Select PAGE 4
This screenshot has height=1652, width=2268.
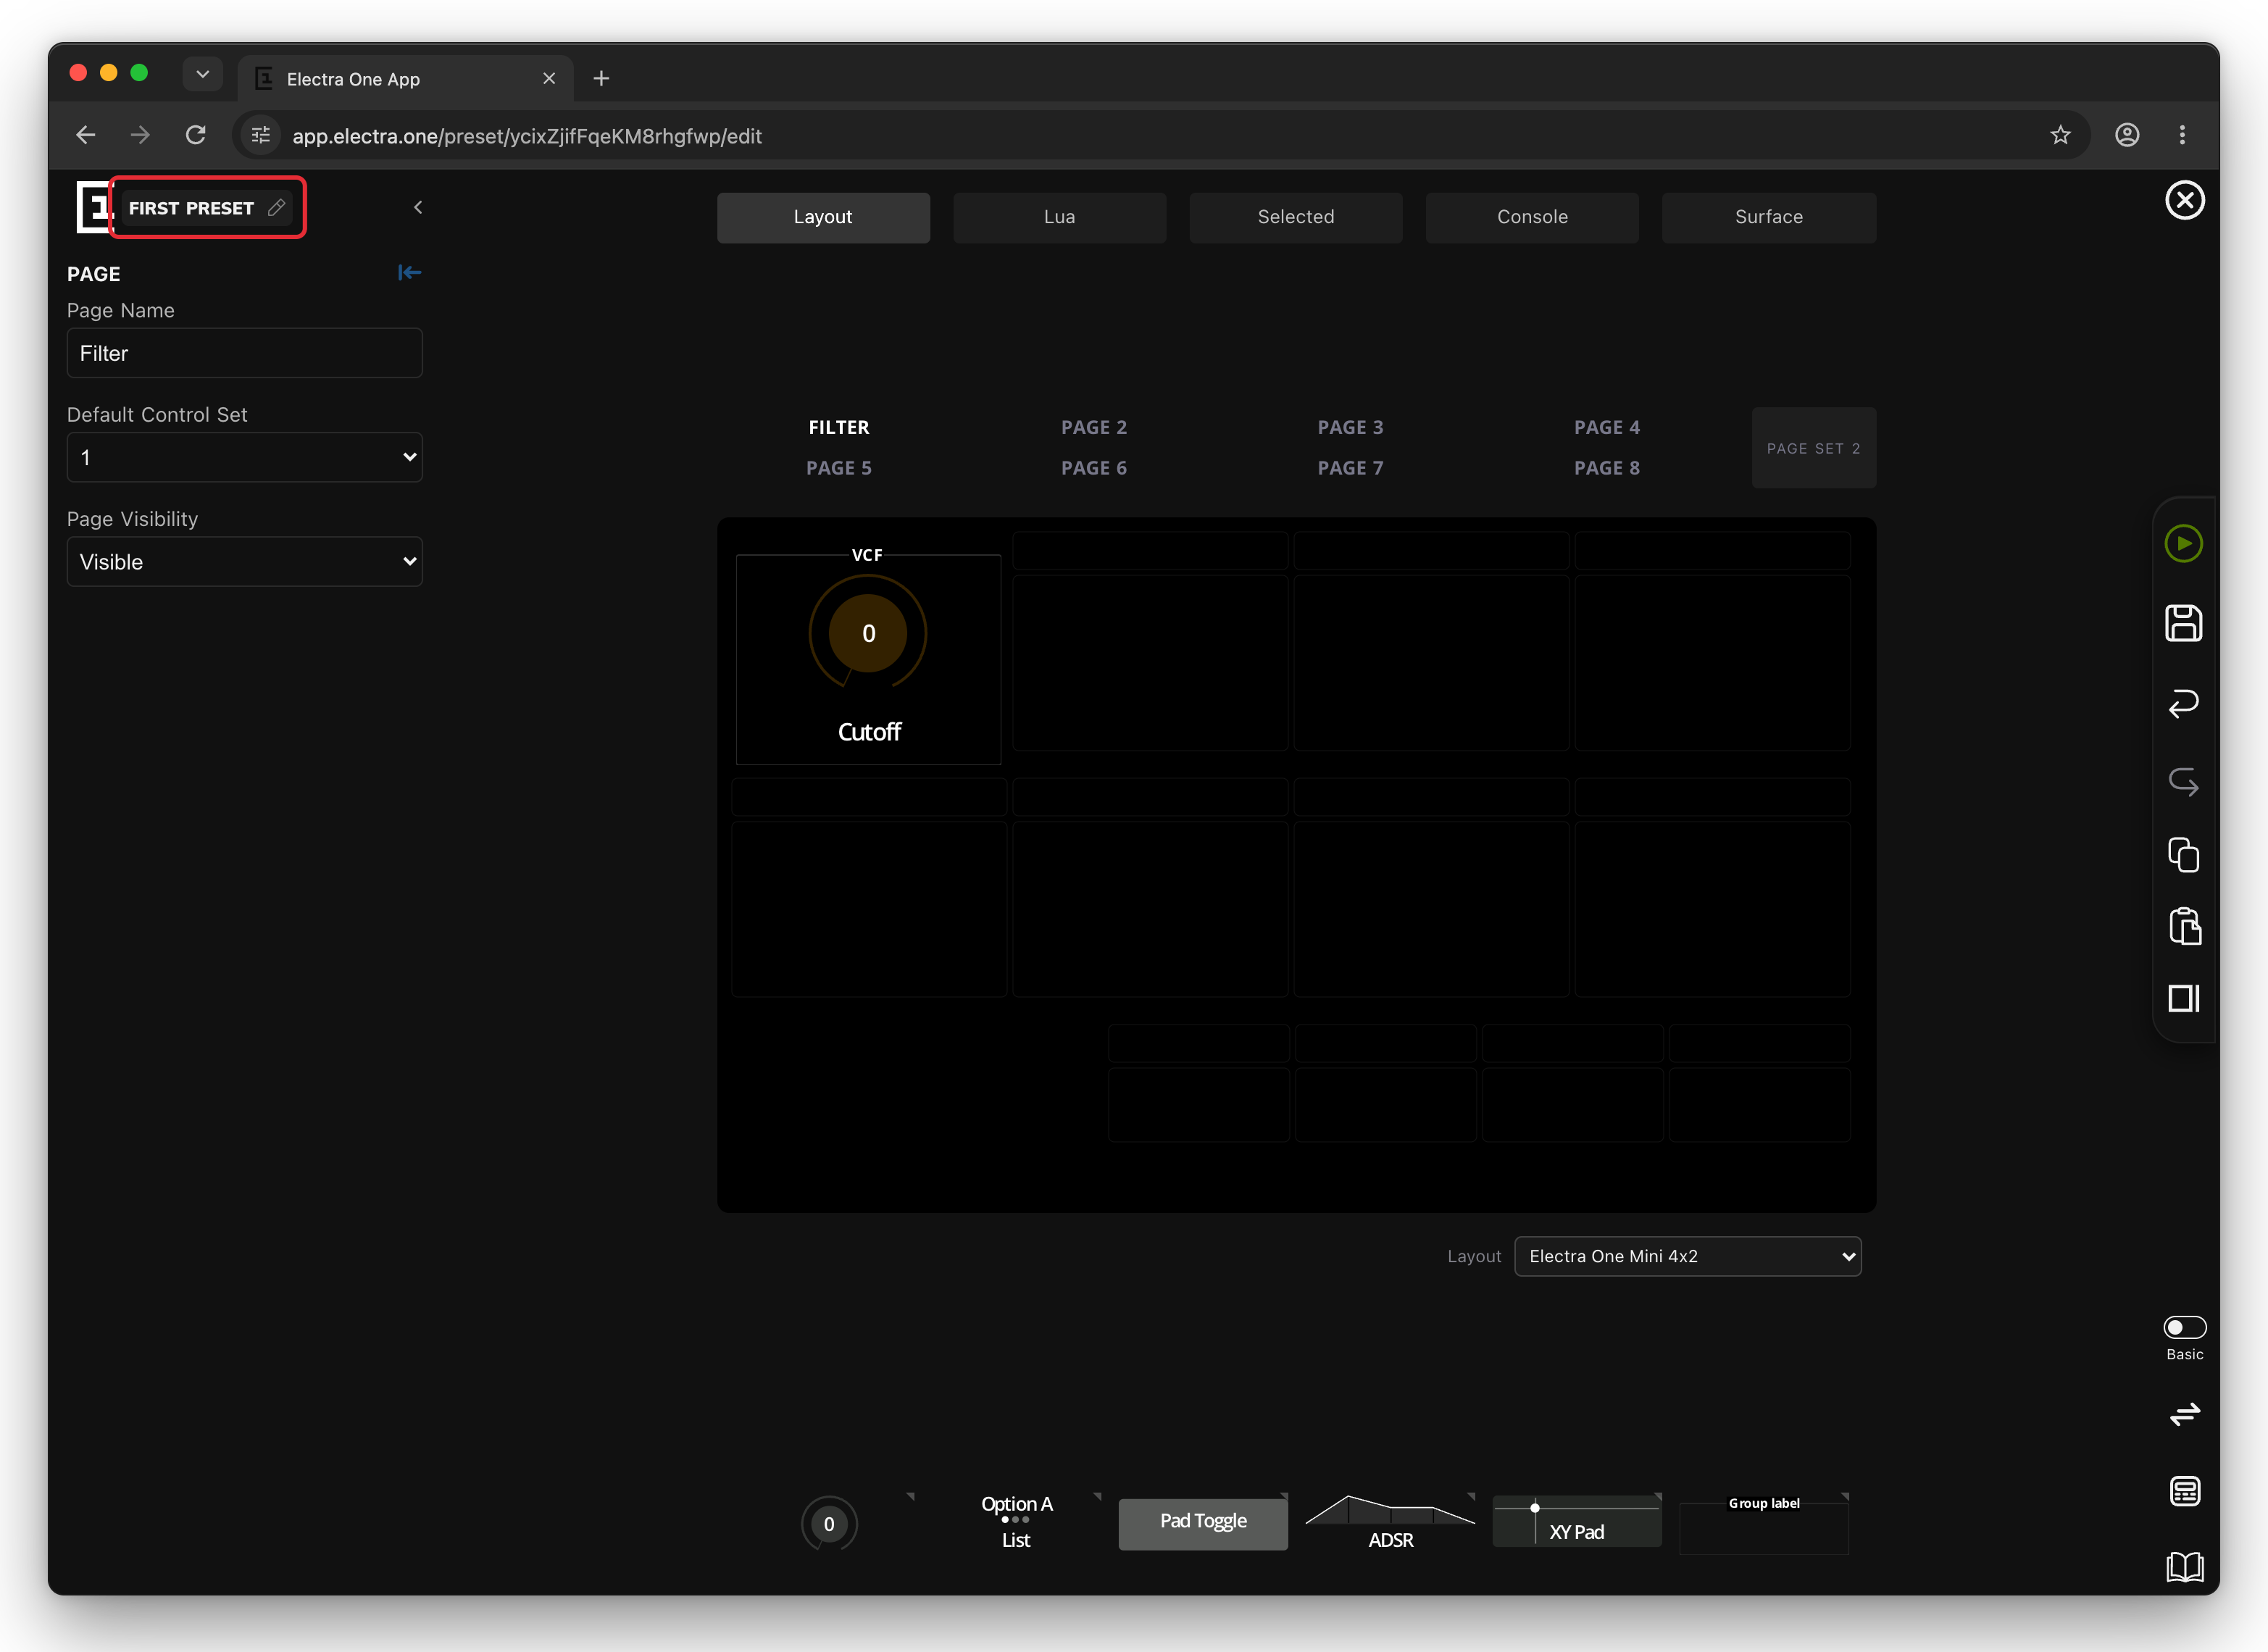pyautogui.click(x=1606, y=427)
